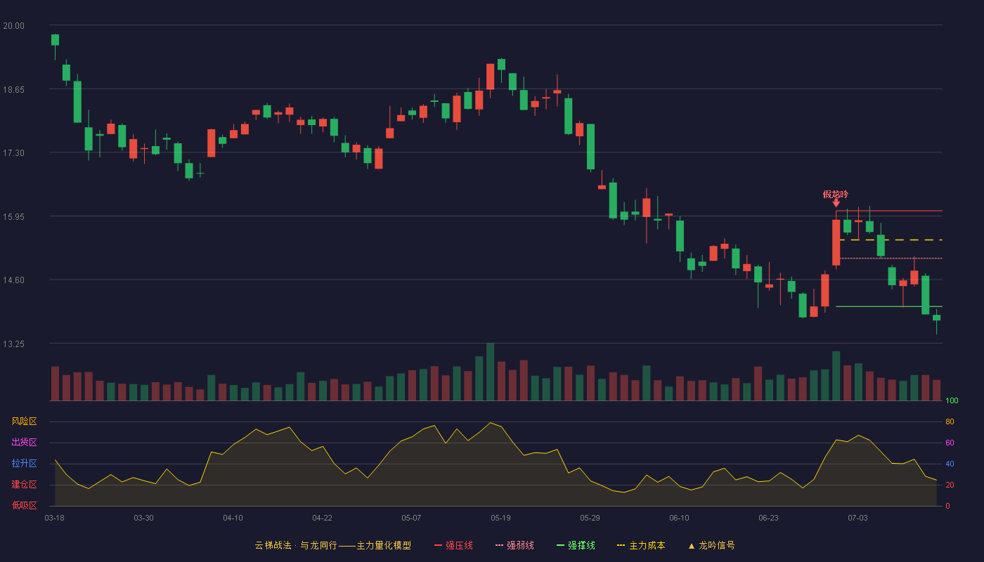Screen dimensions: 984x562
Task: Click the 07-03 date label
Action: pos(857,518)
